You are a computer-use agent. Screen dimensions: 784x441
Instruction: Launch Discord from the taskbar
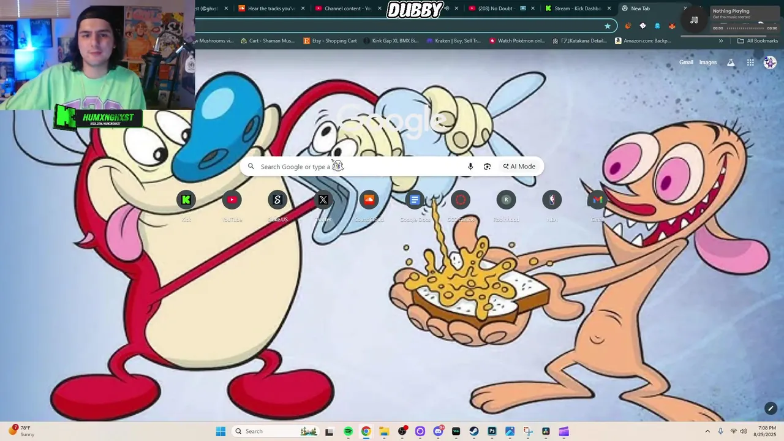[x=438, y=431]
